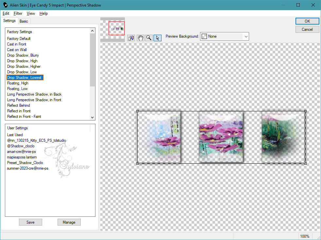Select the @Shadow_cloclo user setting

coord(21,146)
